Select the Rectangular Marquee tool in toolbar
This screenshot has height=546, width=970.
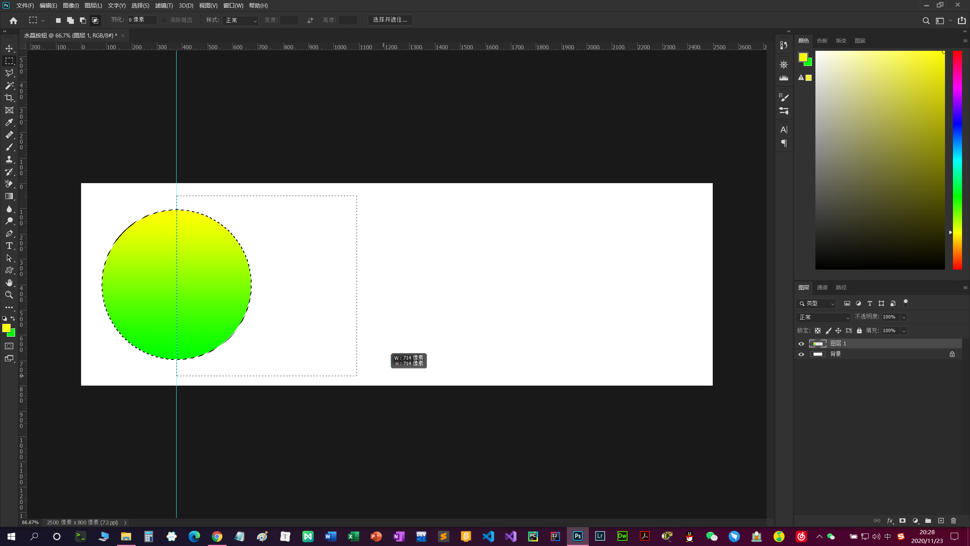(x=9, y=61)
